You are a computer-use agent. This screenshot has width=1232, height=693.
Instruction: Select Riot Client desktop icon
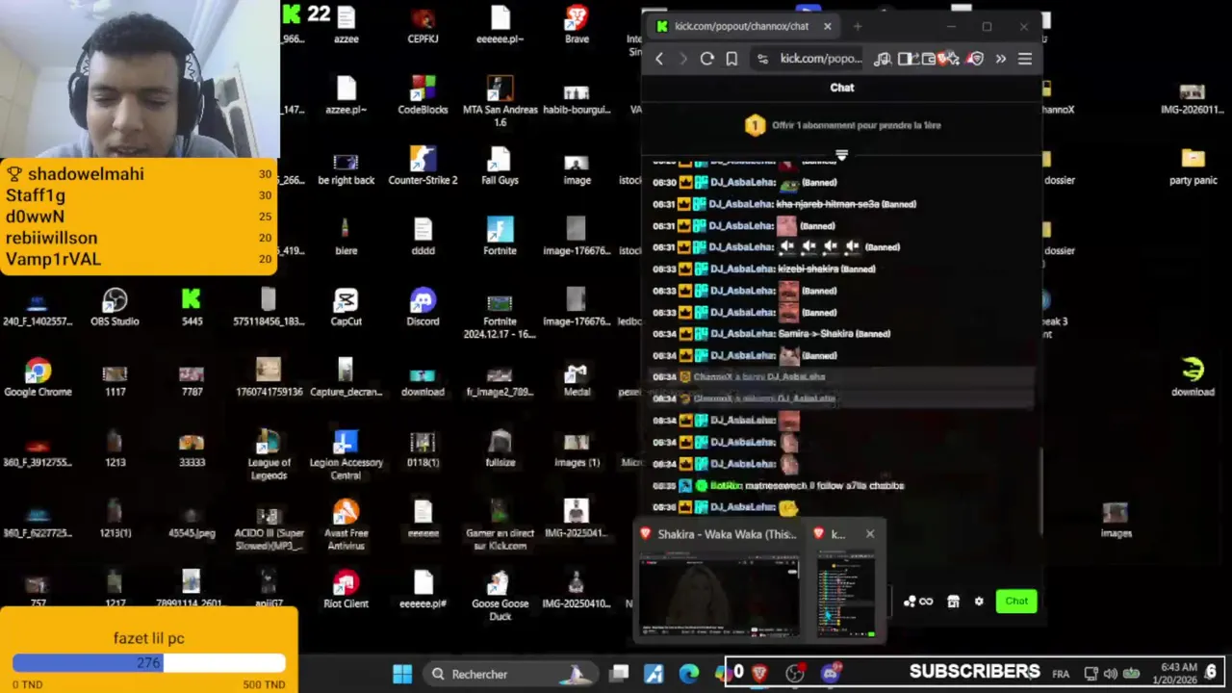(x=346, y=590)
